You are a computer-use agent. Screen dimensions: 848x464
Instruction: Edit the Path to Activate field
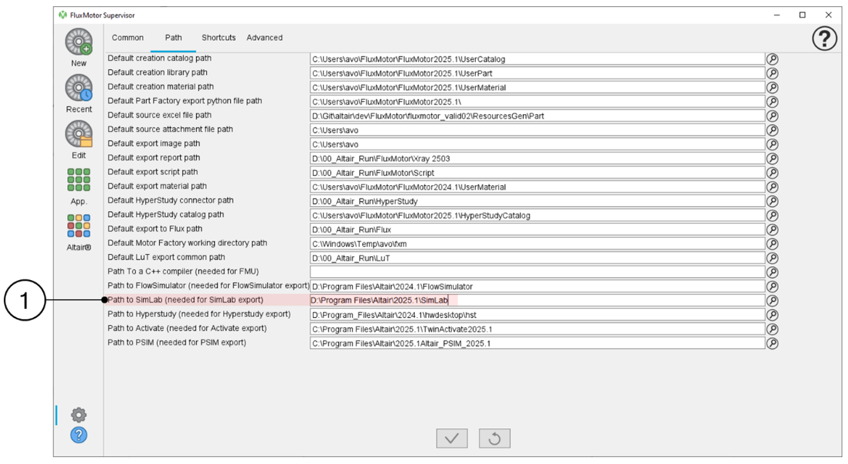pos(537,329)
